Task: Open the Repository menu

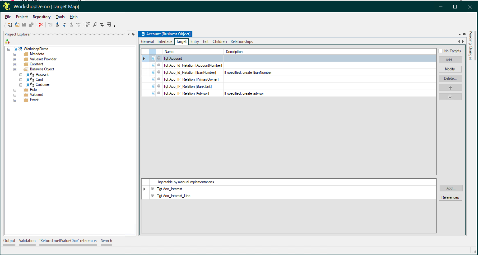Action: [x=42, y=17]
